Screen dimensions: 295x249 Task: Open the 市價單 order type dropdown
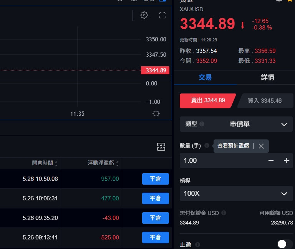coord(236,124)
